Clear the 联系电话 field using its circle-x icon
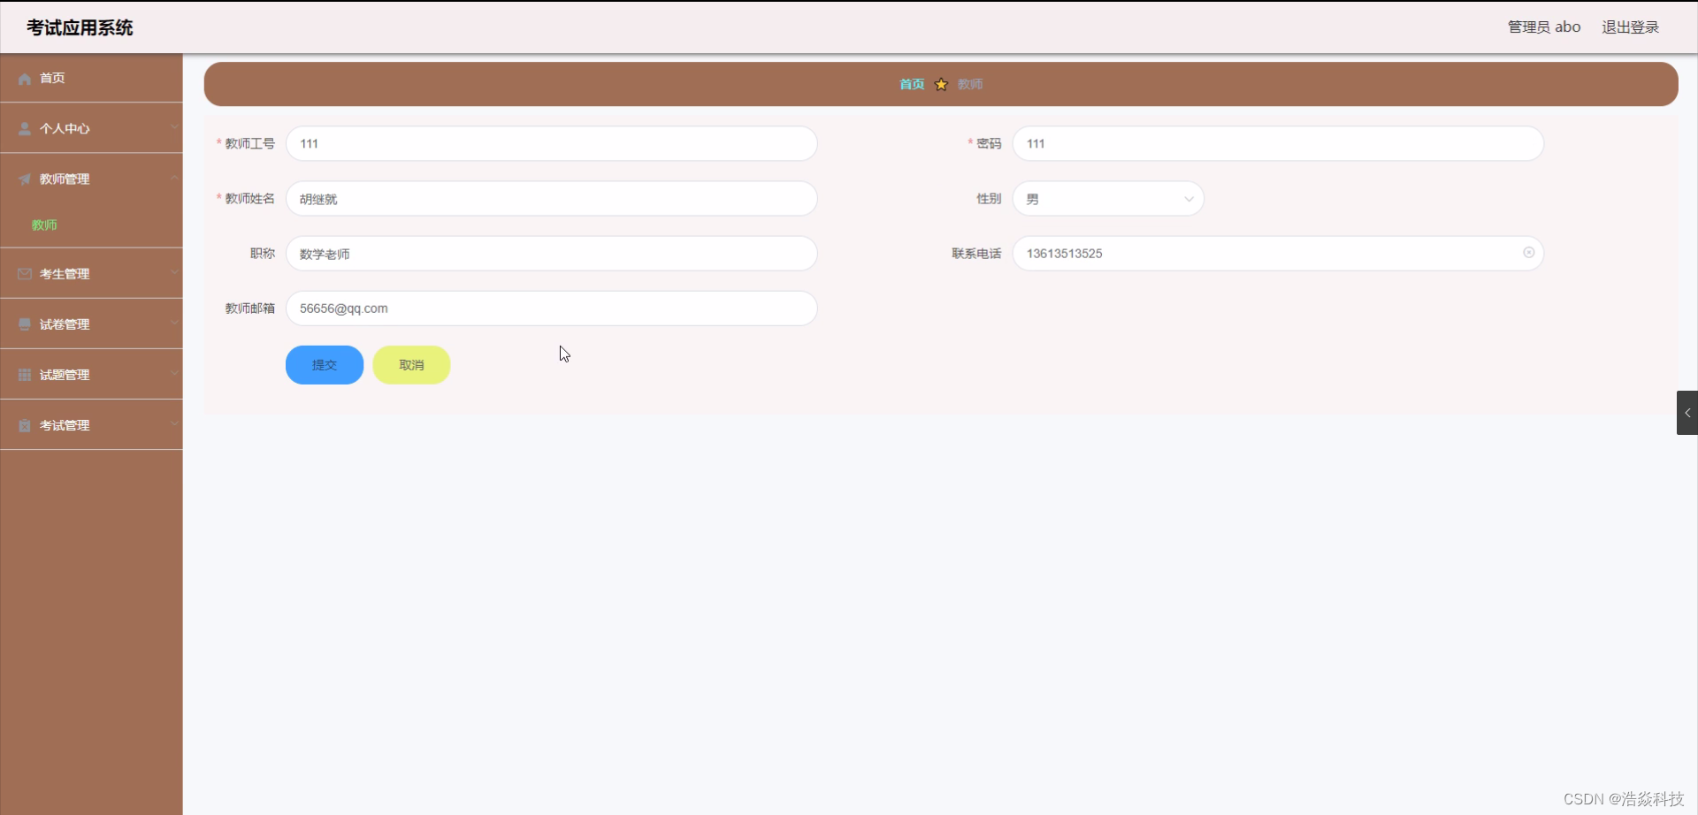This screenshot has width=1698, height=815. click(x=1528, y=253)
